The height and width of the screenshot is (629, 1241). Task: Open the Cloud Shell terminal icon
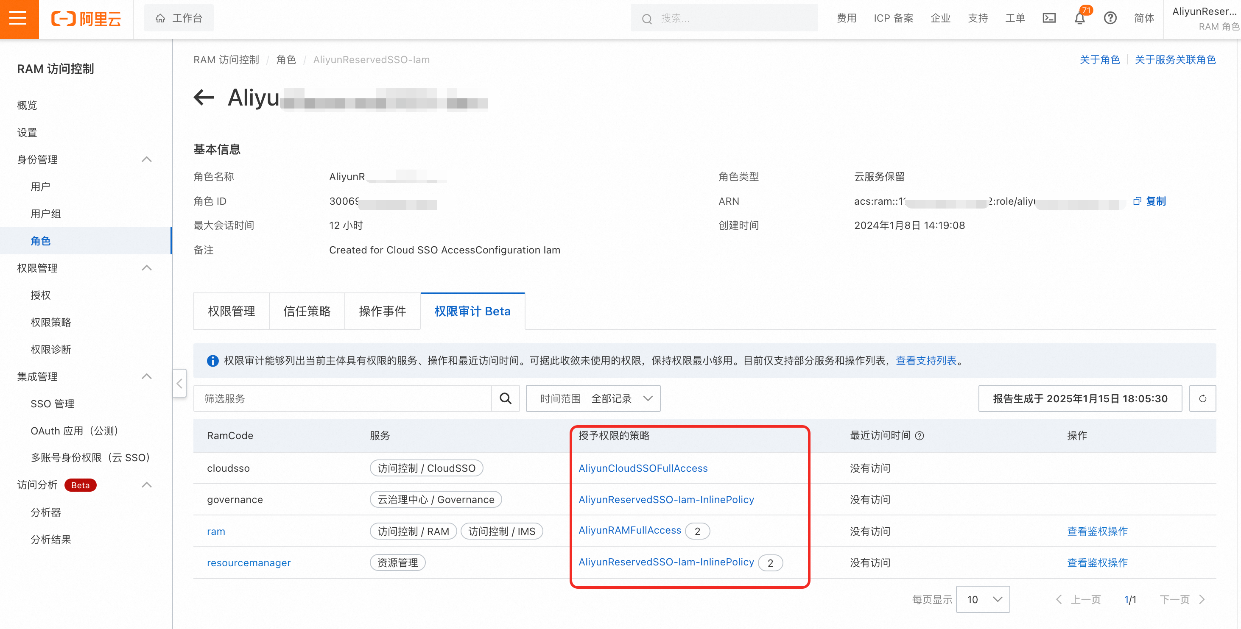coord(1049,18)
